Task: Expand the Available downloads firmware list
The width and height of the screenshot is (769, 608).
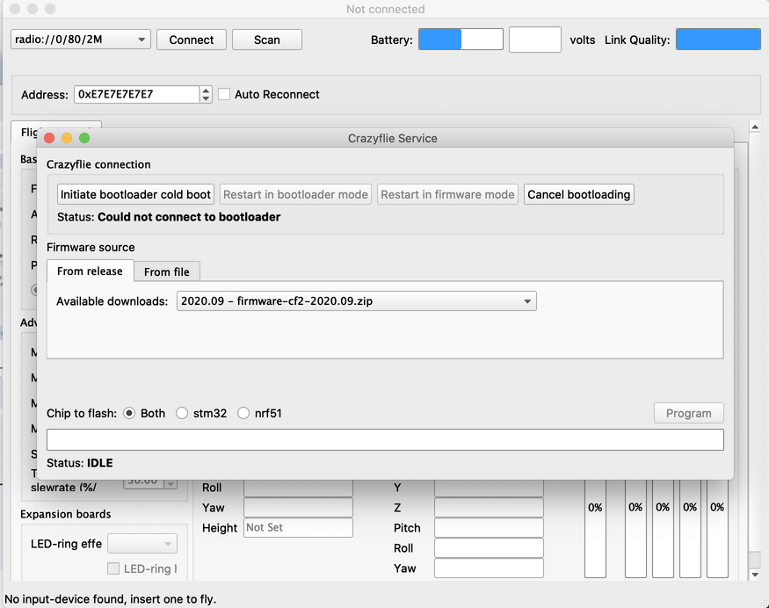Action: (356, 301)
